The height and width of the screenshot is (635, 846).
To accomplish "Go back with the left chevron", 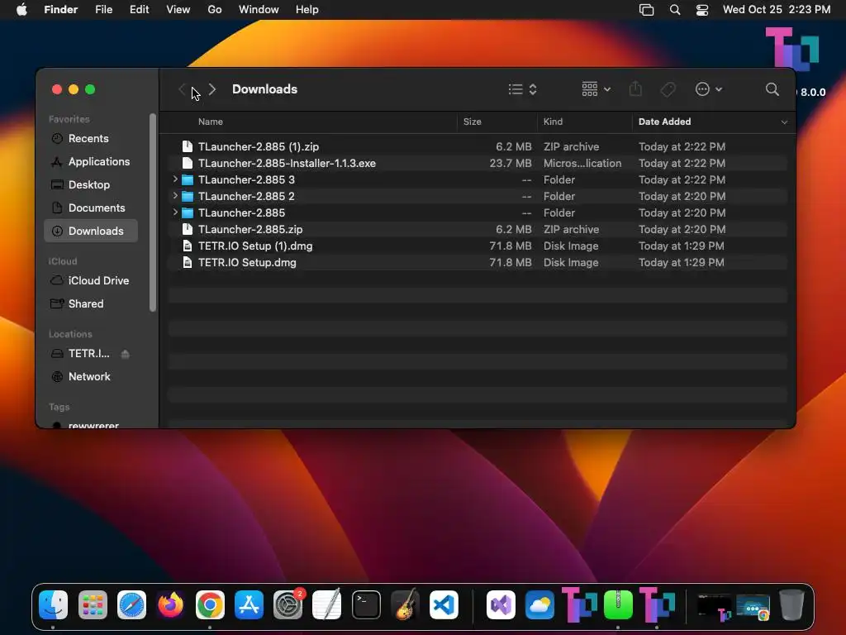I will point(182,89).
